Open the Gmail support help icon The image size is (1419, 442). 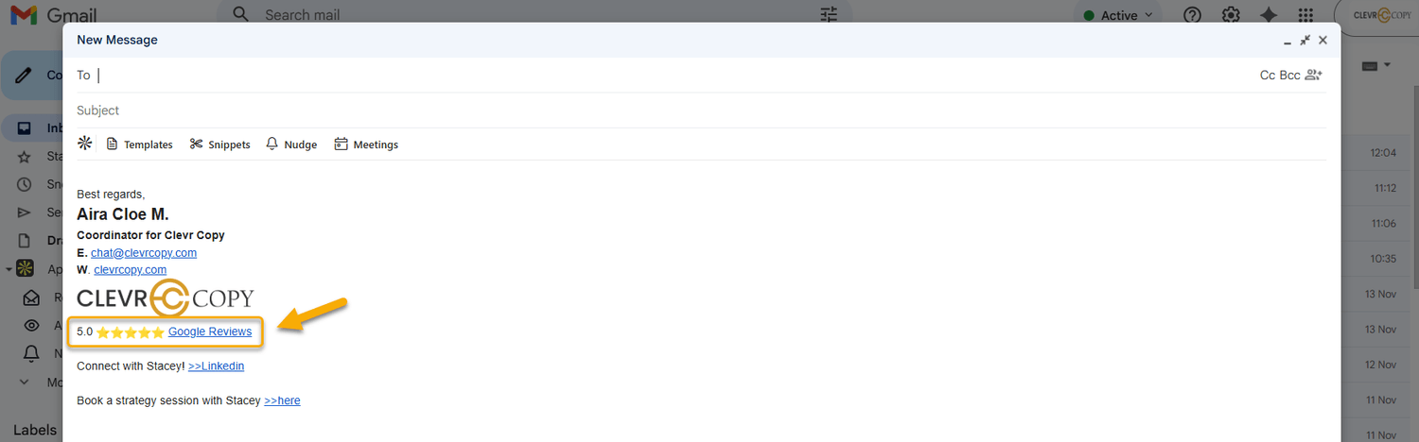coord(1193,15)
